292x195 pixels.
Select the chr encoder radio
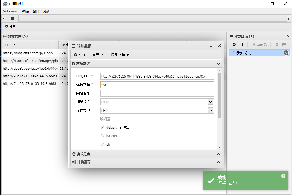(x=102, y=144)
